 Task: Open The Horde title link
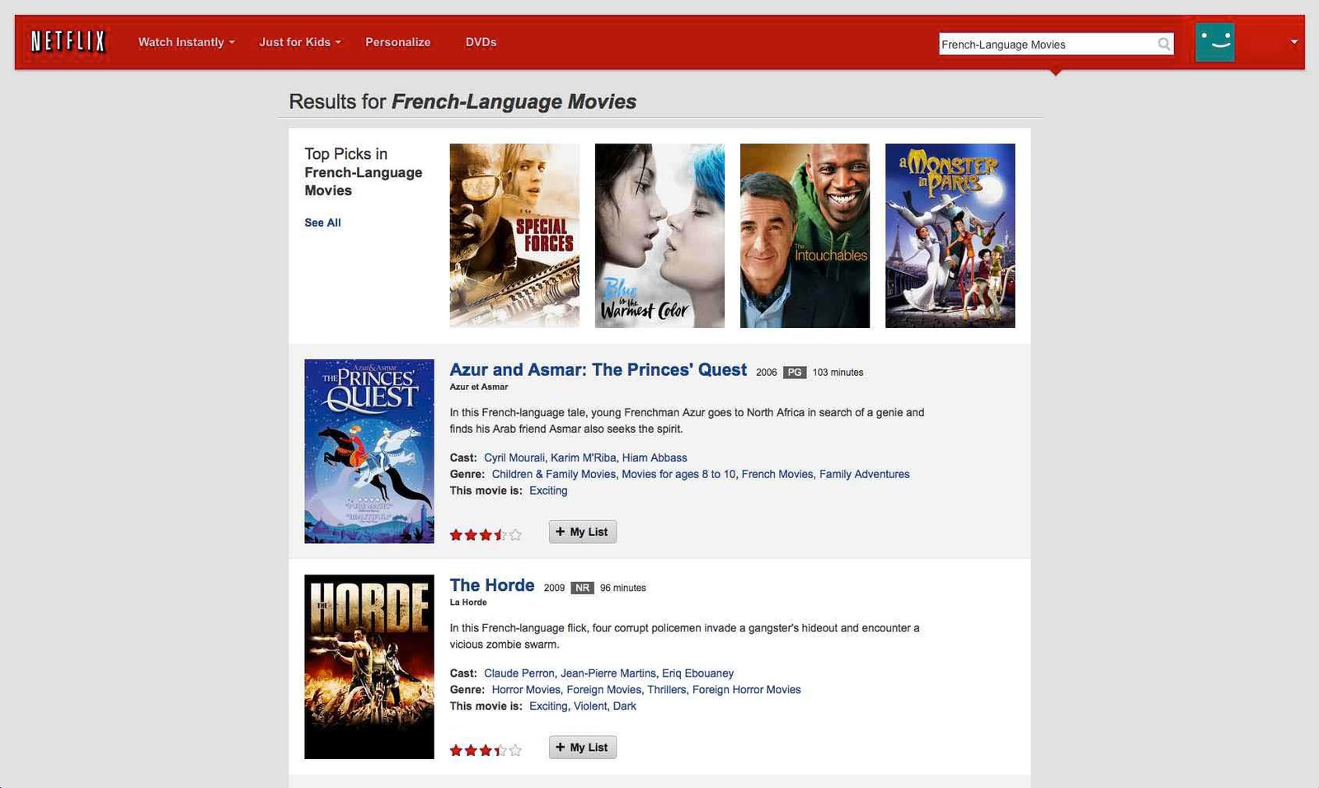492,585
